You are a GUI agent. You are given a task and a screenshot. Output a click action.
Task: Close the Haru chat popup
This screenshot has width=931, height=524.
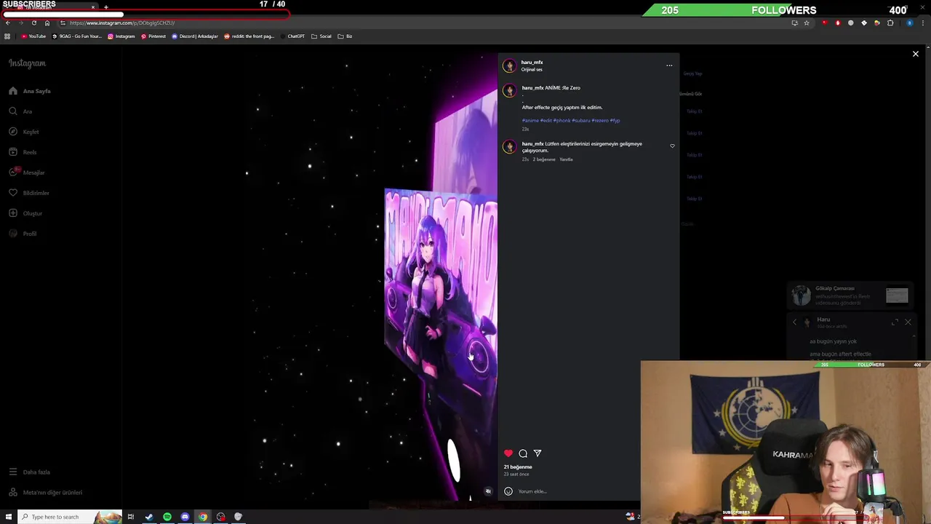click(908, 322)
